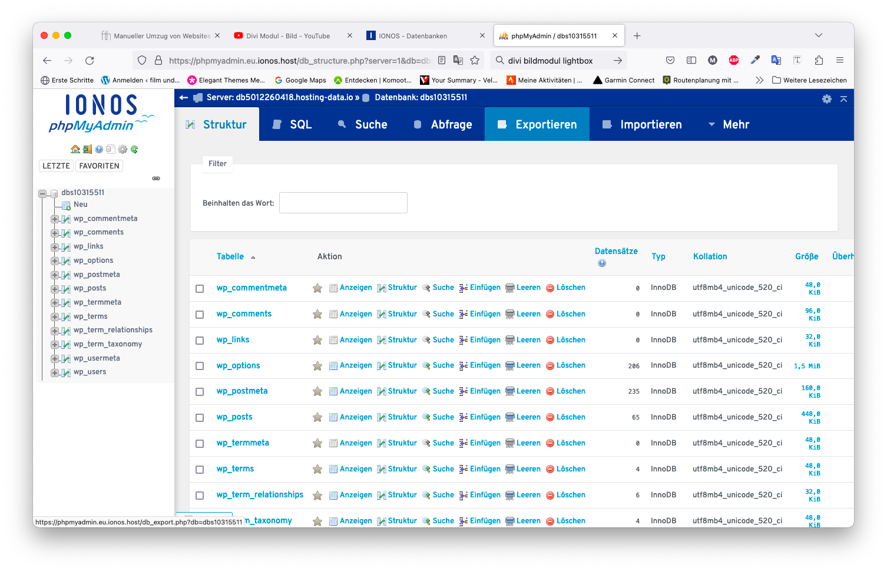The image size is (887, 571).
Task: Select the wp_postmeta table checkbox
Action: point(200,392)
